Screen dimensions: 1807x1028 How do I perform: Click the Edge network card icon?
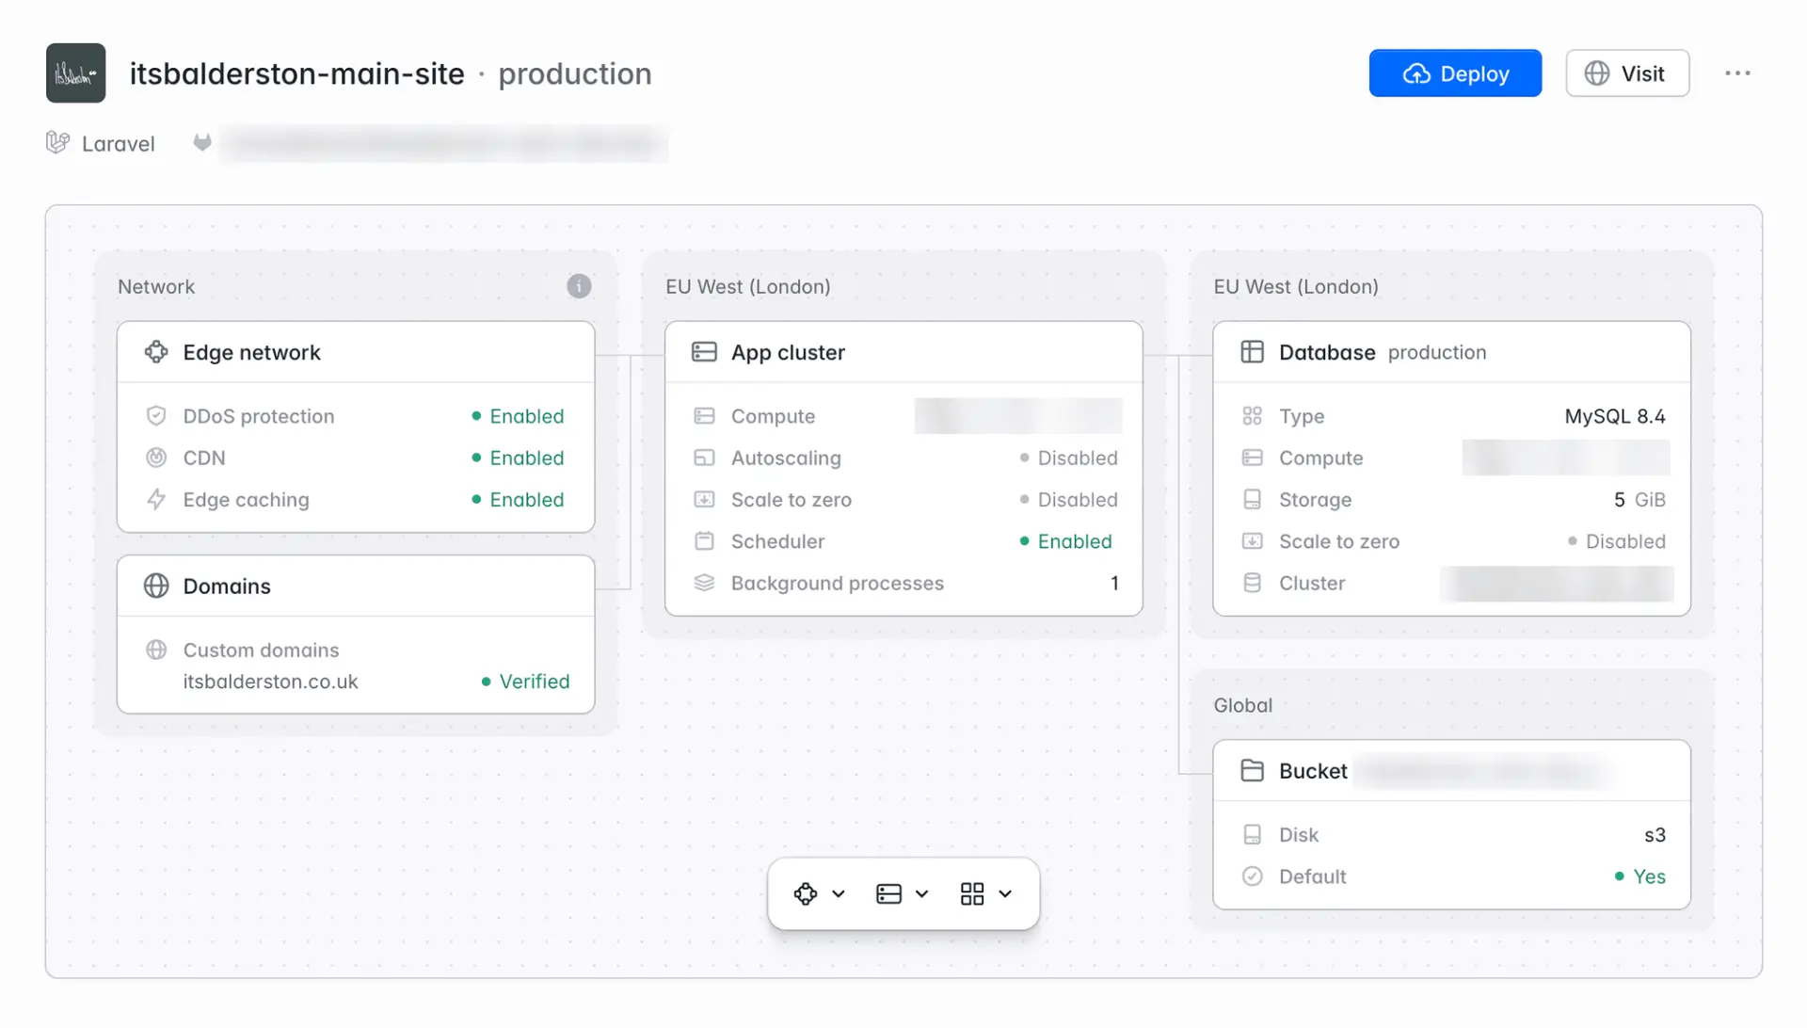(x=156, y=352)
